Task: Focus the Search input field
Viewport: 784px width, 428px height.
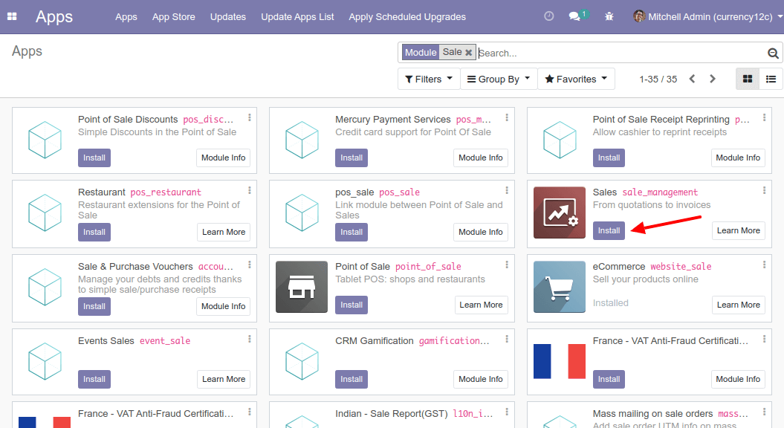Action: pos(621,53)
